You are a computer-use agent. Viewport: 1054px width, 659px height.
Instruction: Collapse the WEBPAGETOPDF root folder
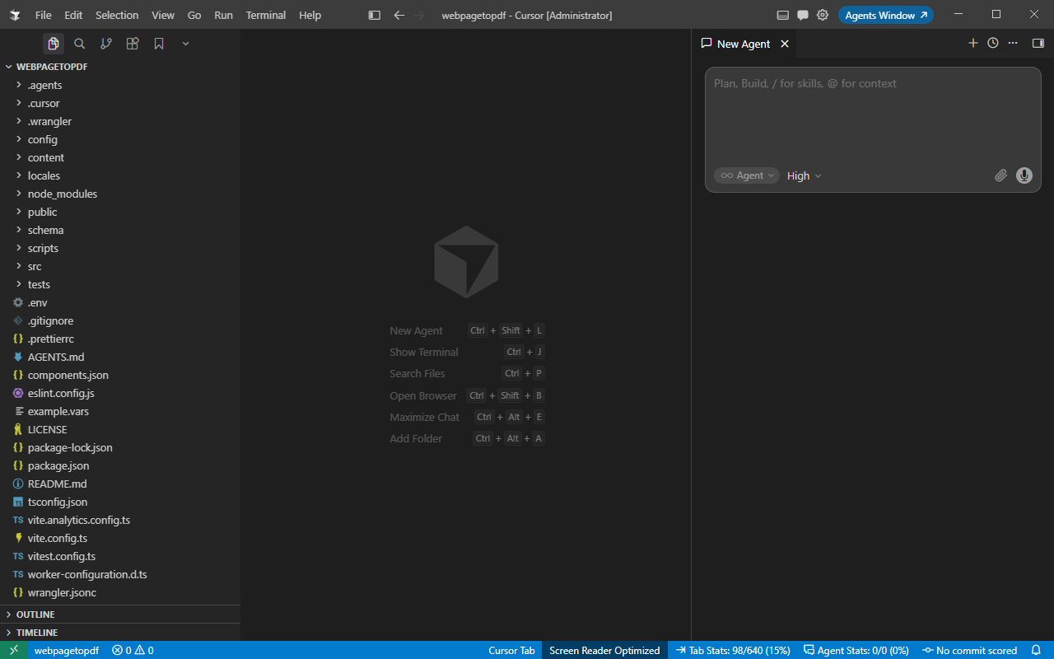(x=120, y=67)
